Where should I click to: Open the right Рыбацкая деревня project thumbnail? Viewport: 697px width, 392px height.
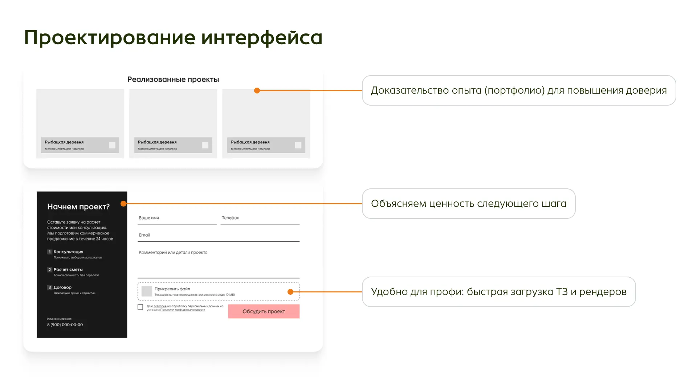pyautogui.click(x=266, y=123)
